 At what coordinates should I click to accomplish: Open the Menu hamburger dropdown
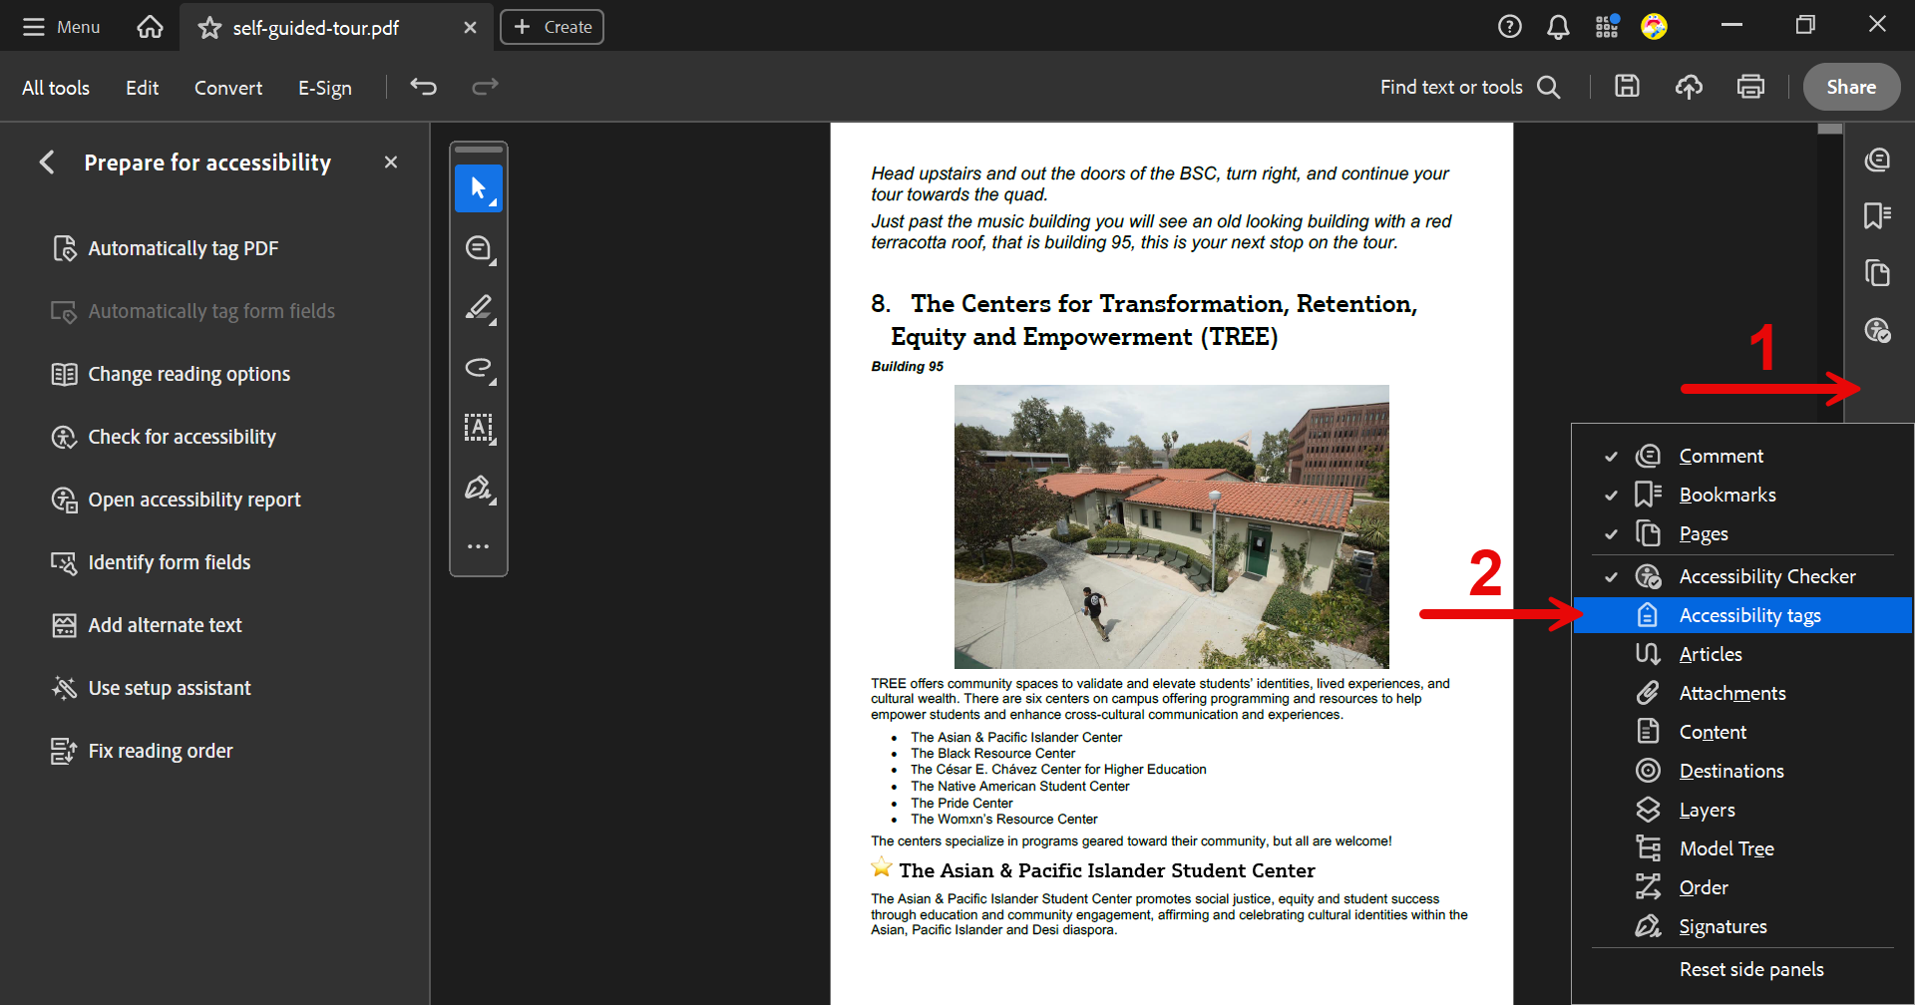click(x=62, y=27)
